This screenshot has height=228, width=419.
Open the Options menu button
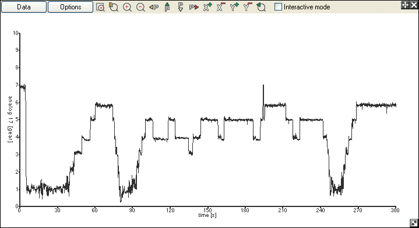(x=71, y=7)
